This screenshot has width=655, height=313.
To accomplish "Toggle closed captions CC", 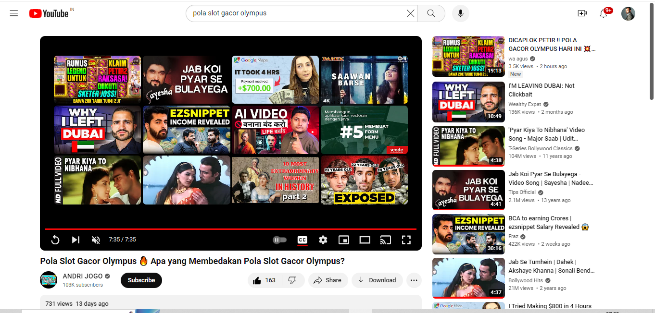I will [302, 240].
